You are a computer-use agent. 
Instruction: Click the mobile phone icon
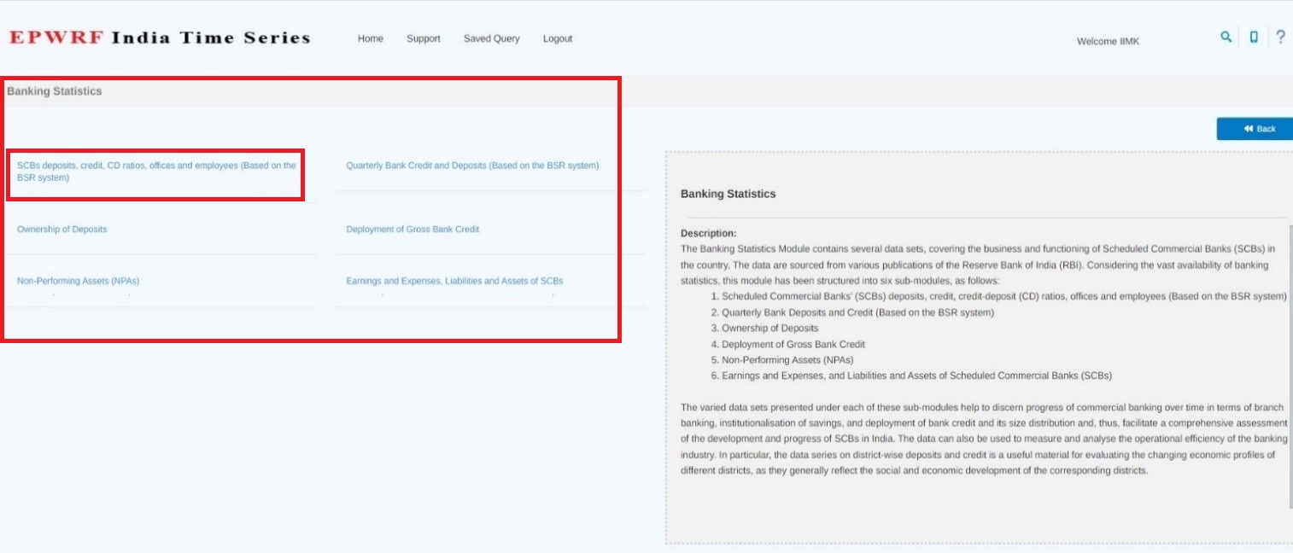[x=1254, y=37]
